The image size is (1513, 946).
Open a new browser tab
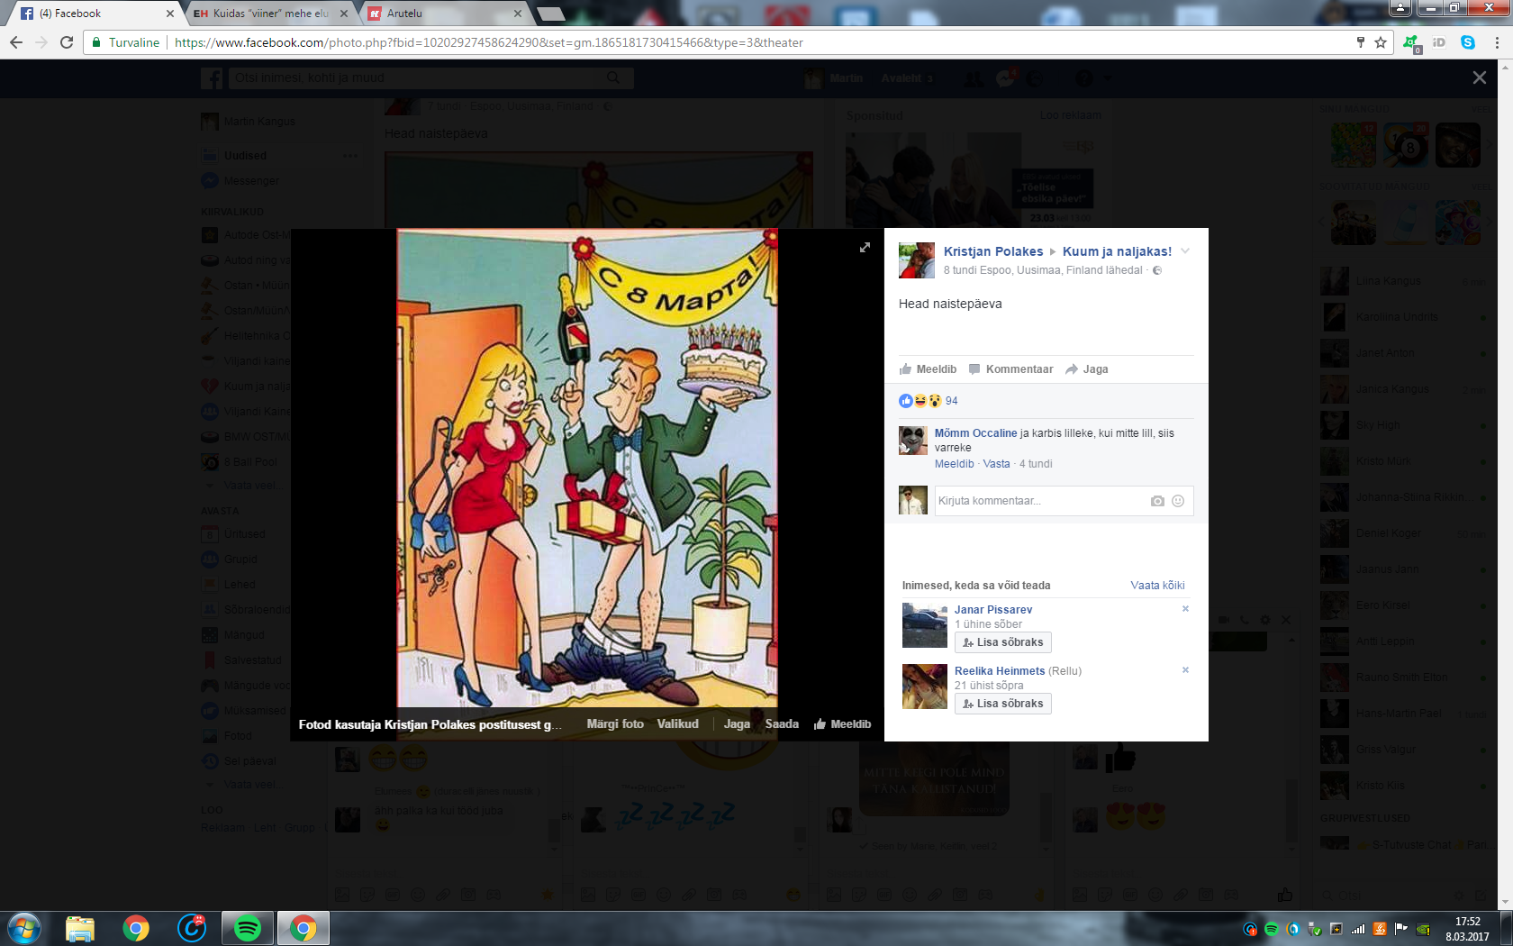coord(550,14)
